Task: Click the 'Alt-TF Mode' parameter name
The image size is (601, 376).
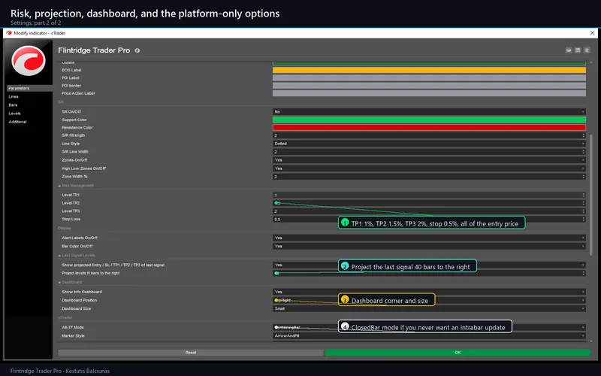Action: click(72, 327)
